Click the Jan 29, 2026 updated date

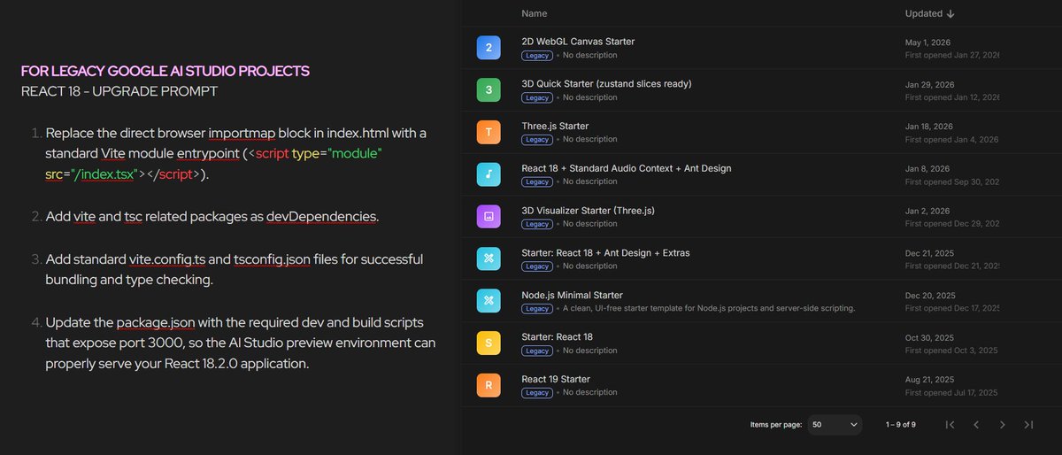[x=931, y=85]
